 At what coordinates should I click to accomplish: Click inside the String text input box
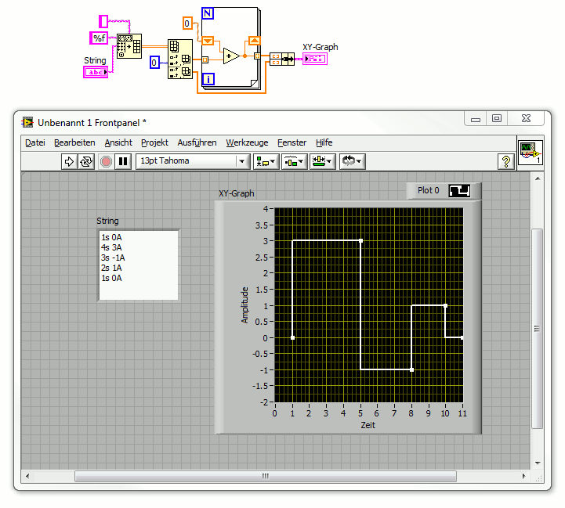(x=139, y=264)
